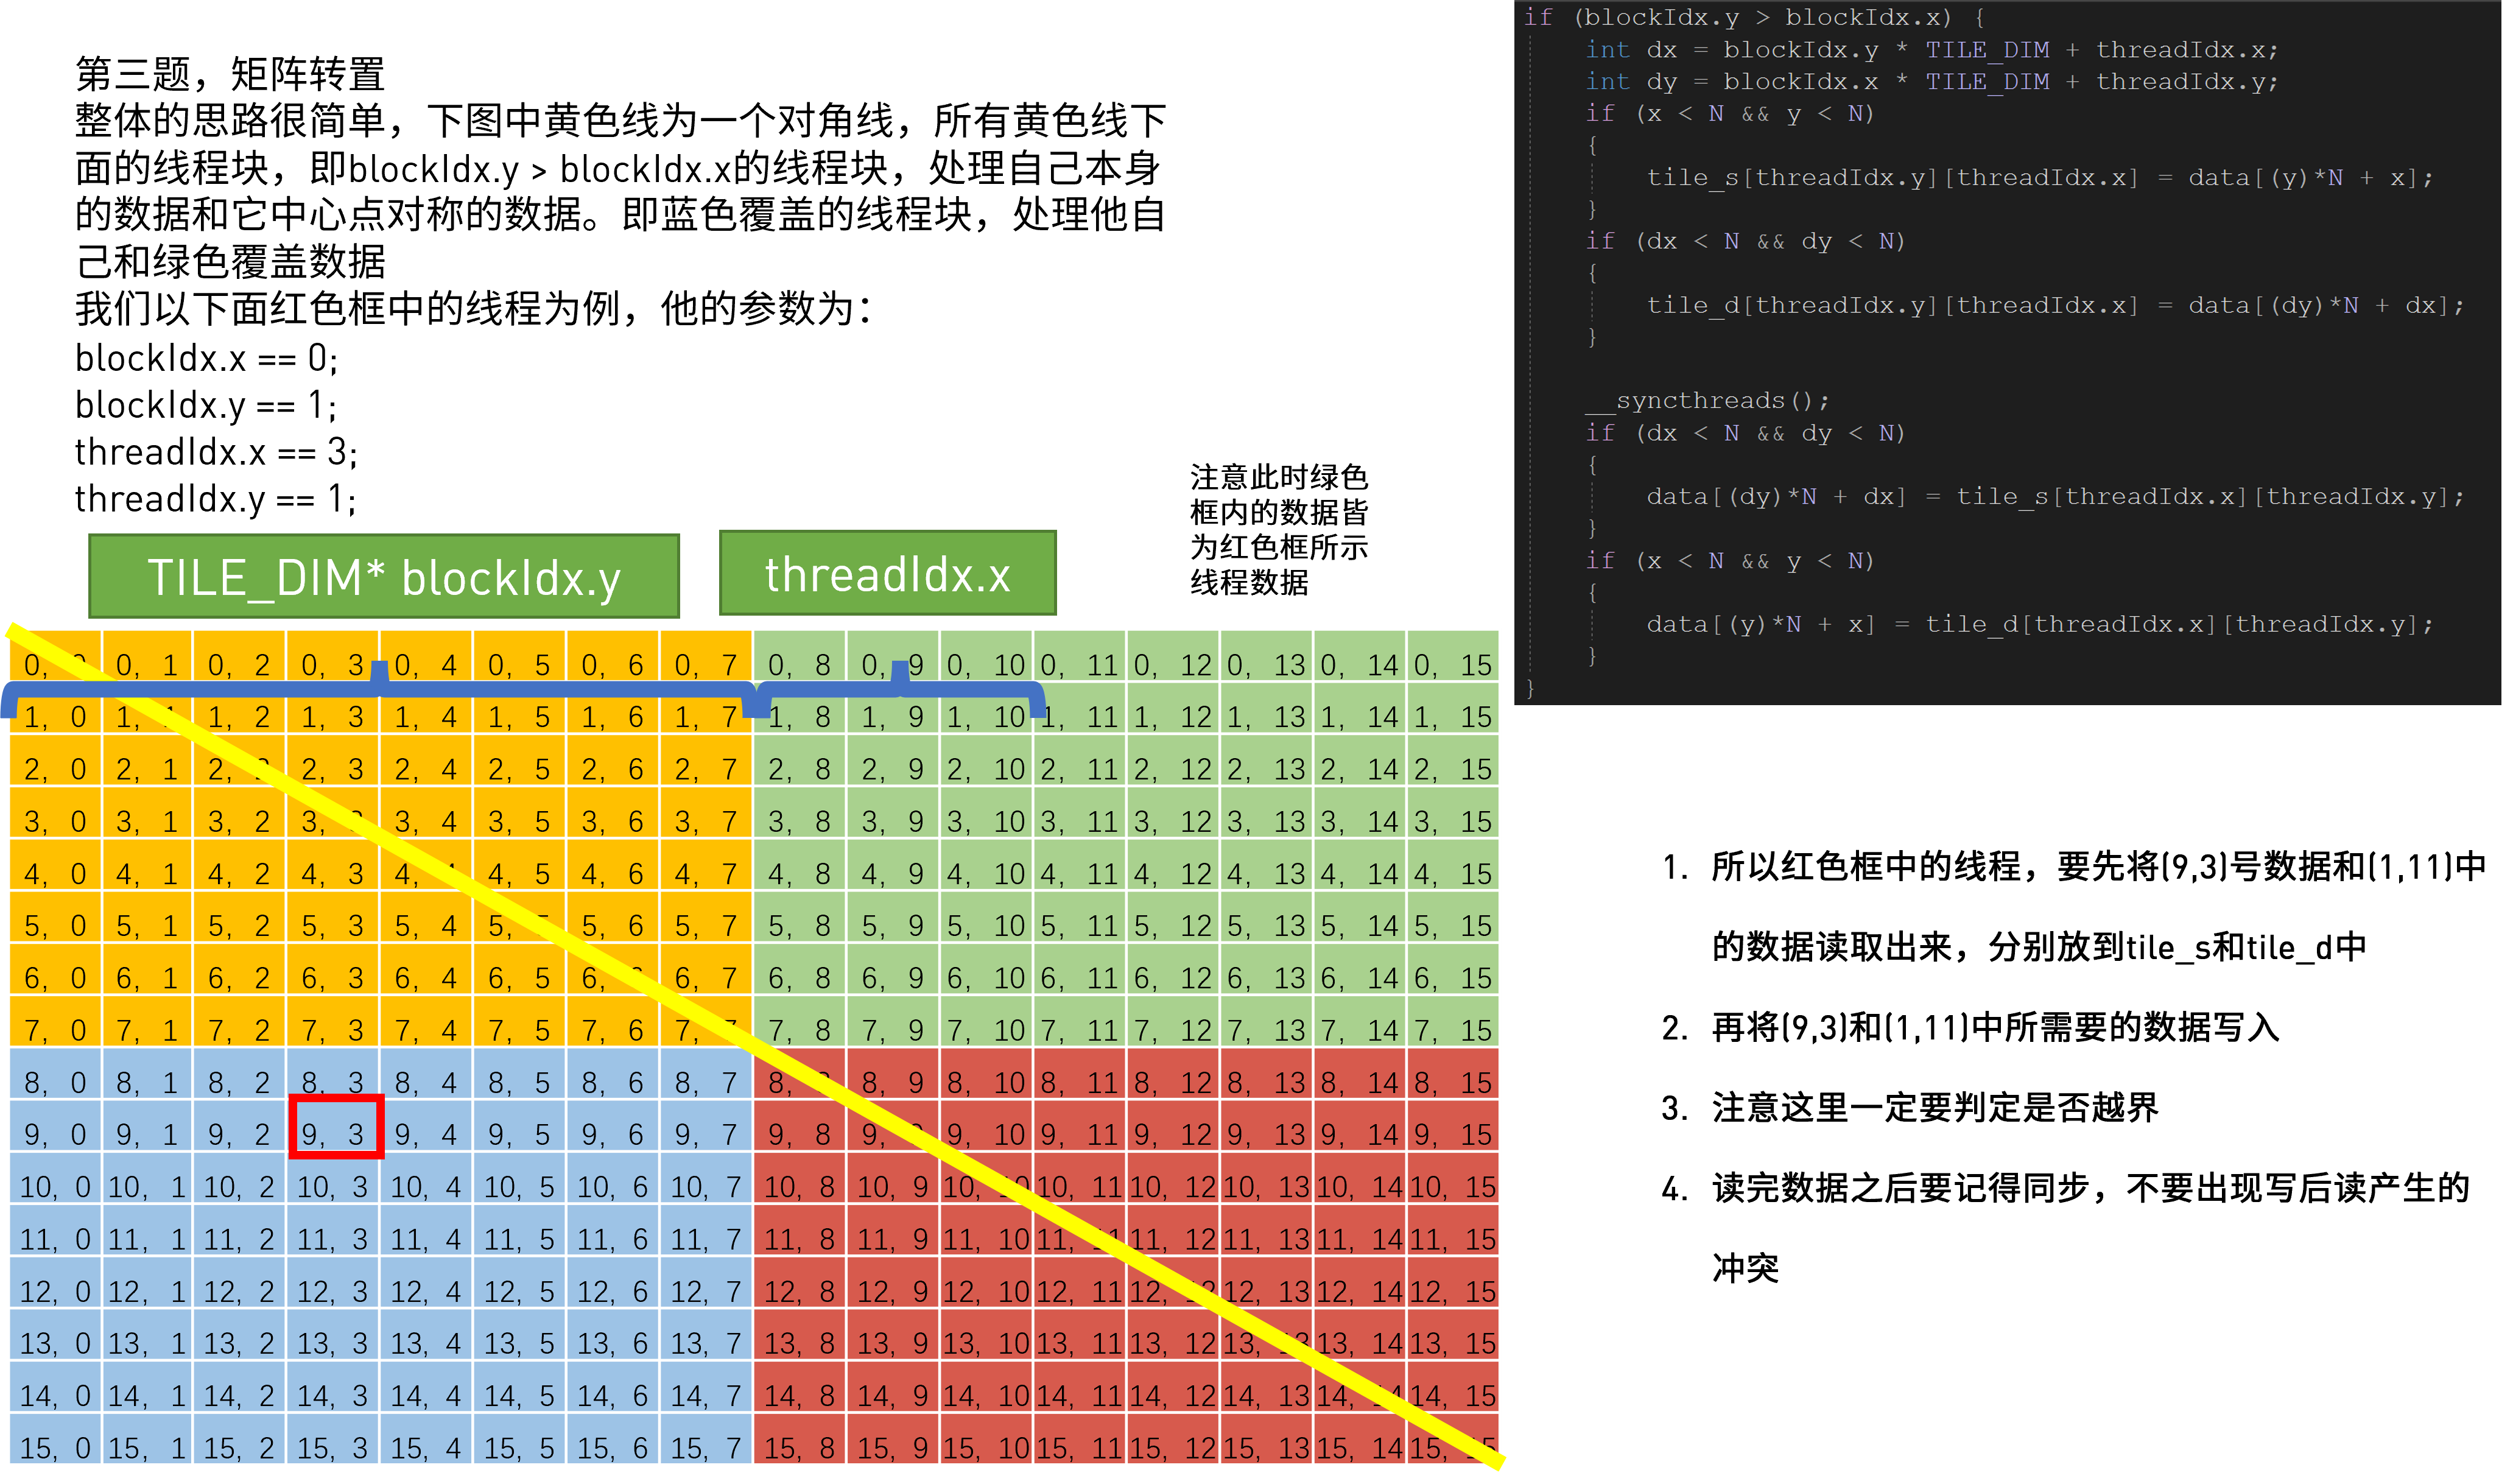Click the line "我们以下面红色框中的线程为例"
The height and width of the screenshot is (1484, 2513).
click(x=474, y=308)
